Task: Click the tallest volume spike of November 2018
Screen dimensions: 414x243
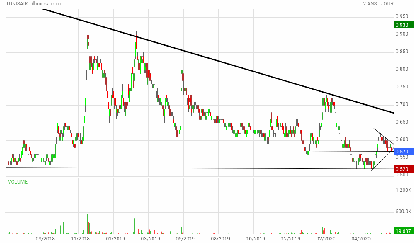Action: (87, 210)
